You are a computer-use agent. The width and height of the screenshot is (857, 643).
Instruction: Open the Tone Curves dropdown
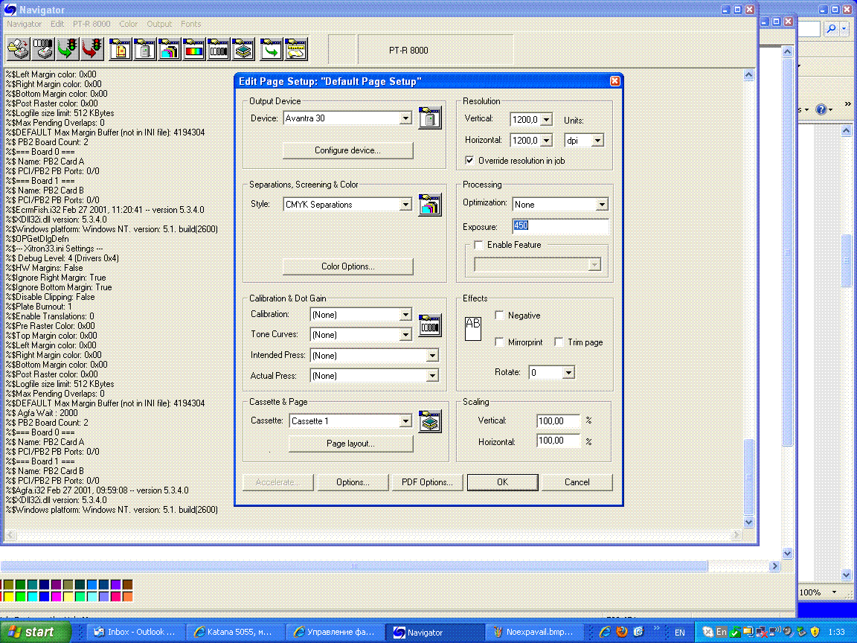coord(405,335)
